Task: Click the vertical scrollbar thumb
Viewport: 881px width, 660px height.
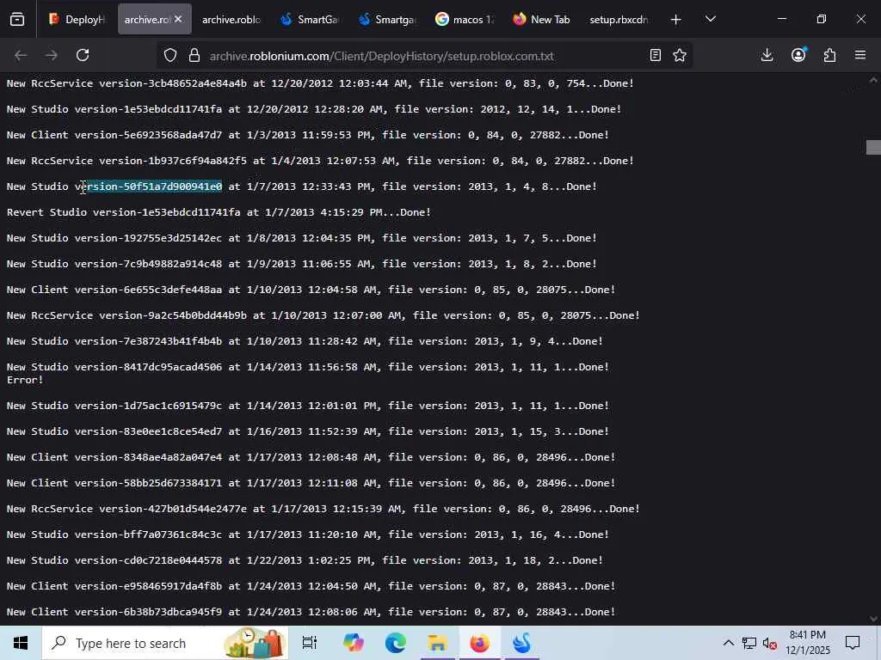Action: (873, 147)
